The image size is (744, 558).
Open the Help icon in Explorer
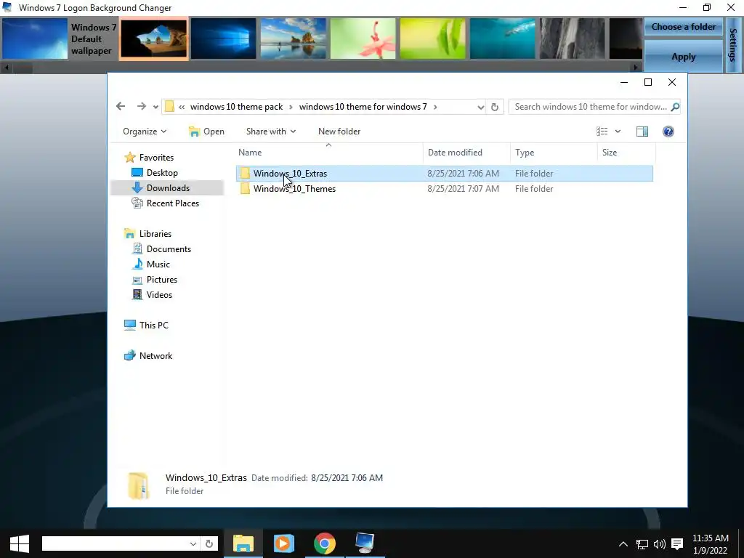pos(668,132)
